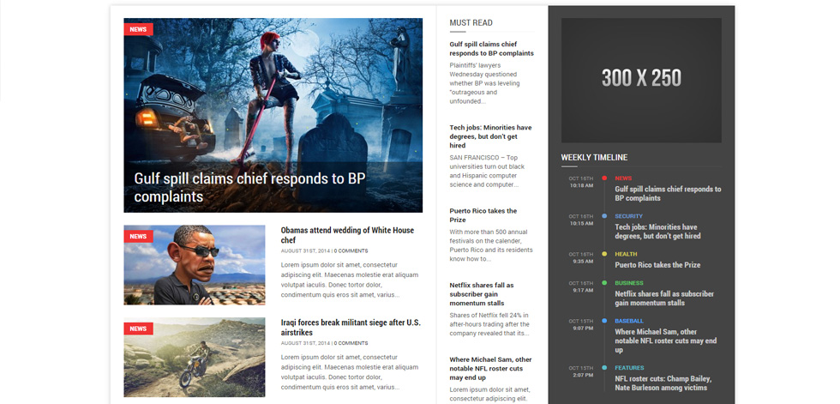Click date 'AUGUST 31ST, 2014' under Obamas article
The image size is (840, 404).
click(x=305, y=250)
